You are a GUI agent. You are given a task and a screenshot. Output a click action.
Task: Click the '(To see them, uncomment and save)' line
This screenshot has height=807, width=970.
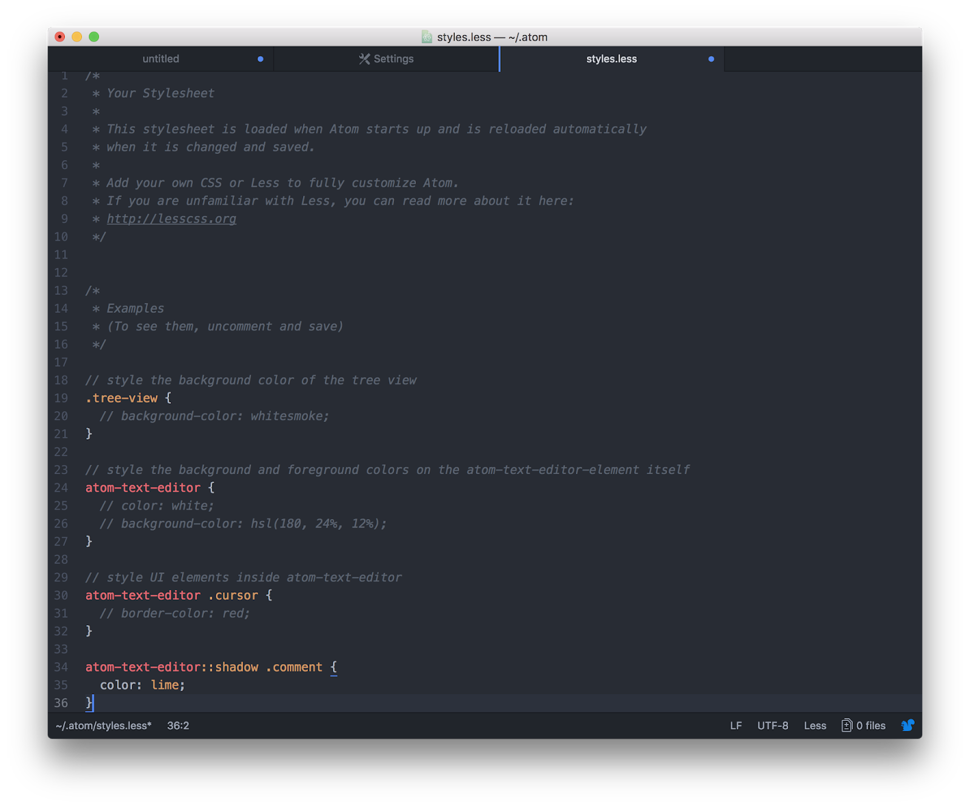[226, 326]
